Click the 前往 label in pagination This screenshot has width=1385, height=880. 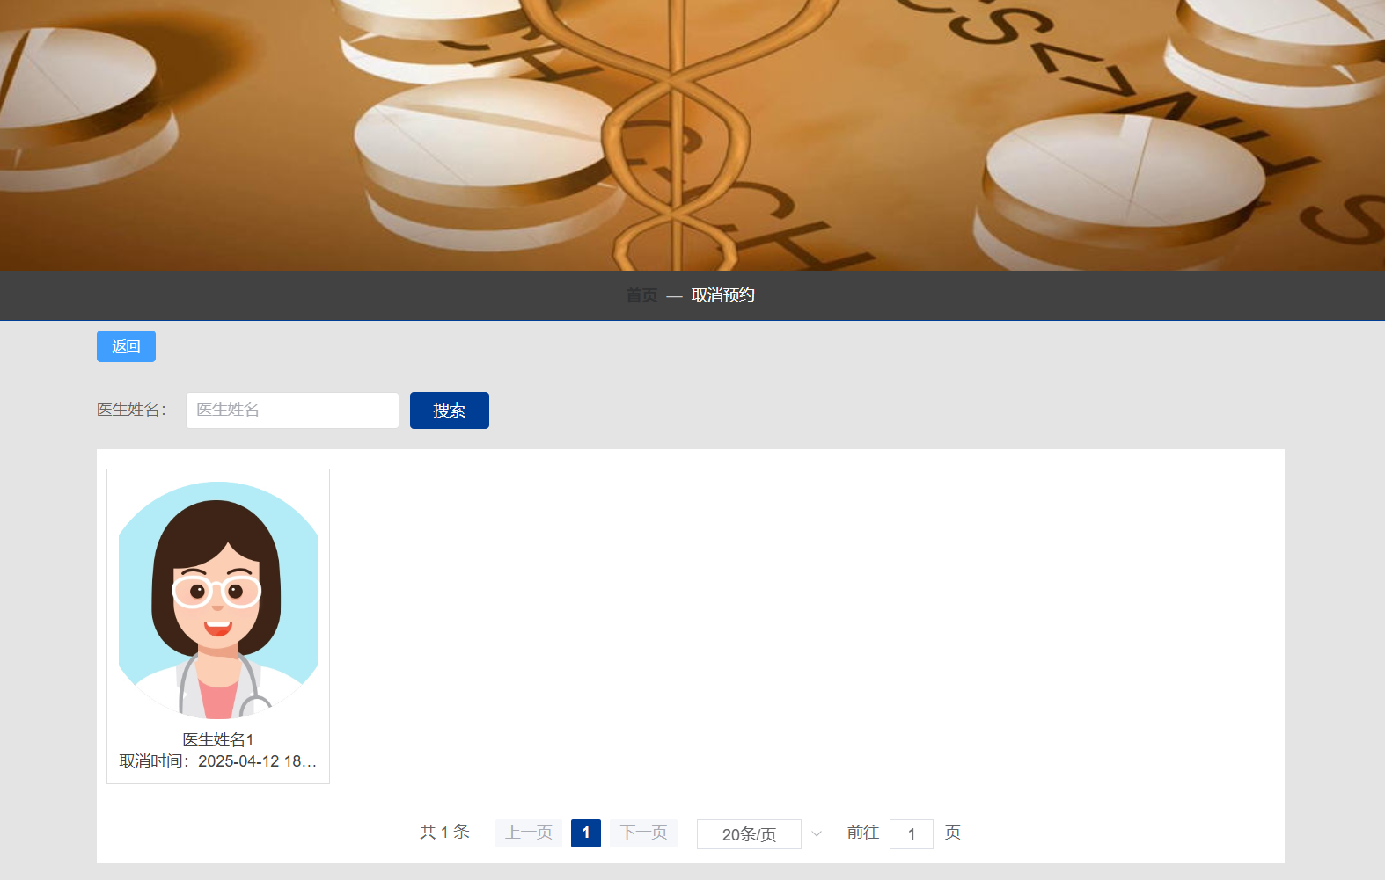(x=862, y=833)
